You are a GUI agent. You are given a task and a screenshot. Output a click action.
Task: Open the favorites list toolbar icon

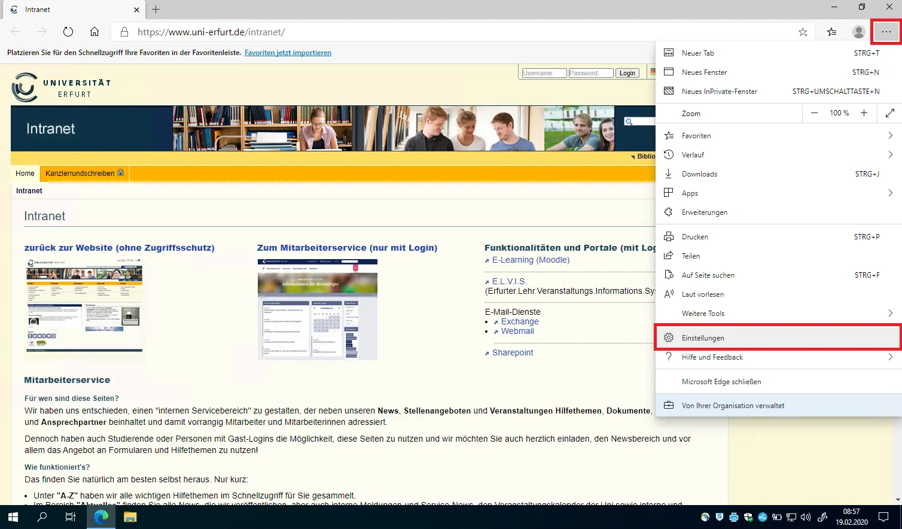(831, 32)
